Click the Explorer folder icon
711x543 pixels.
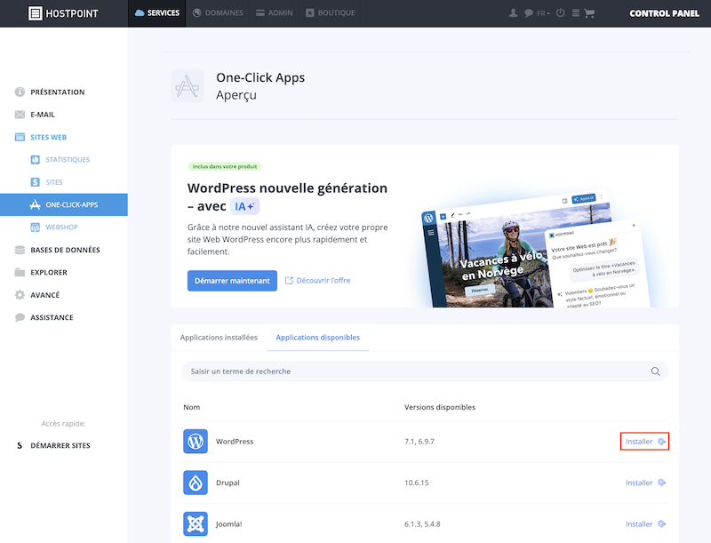click(x=20, y=273)
